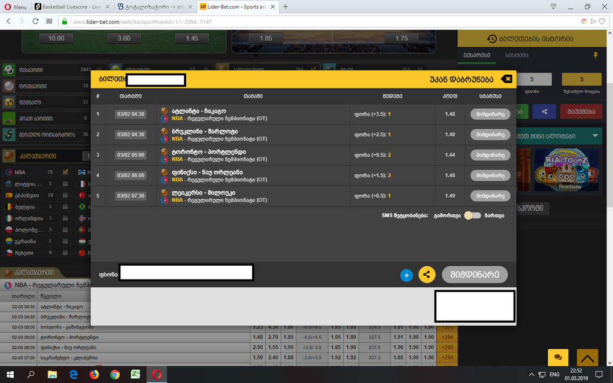Bookmark page with heart icon
The width and height of the screenshot is (613, 383).
[602, 22]
